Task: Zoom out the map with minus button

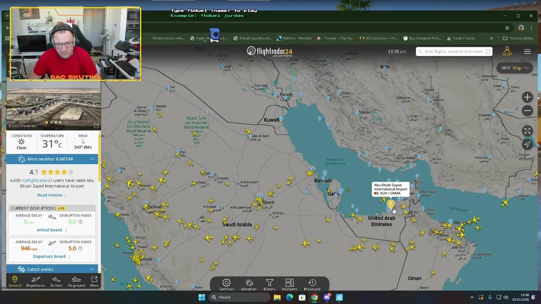Action: tap(527, 111)
